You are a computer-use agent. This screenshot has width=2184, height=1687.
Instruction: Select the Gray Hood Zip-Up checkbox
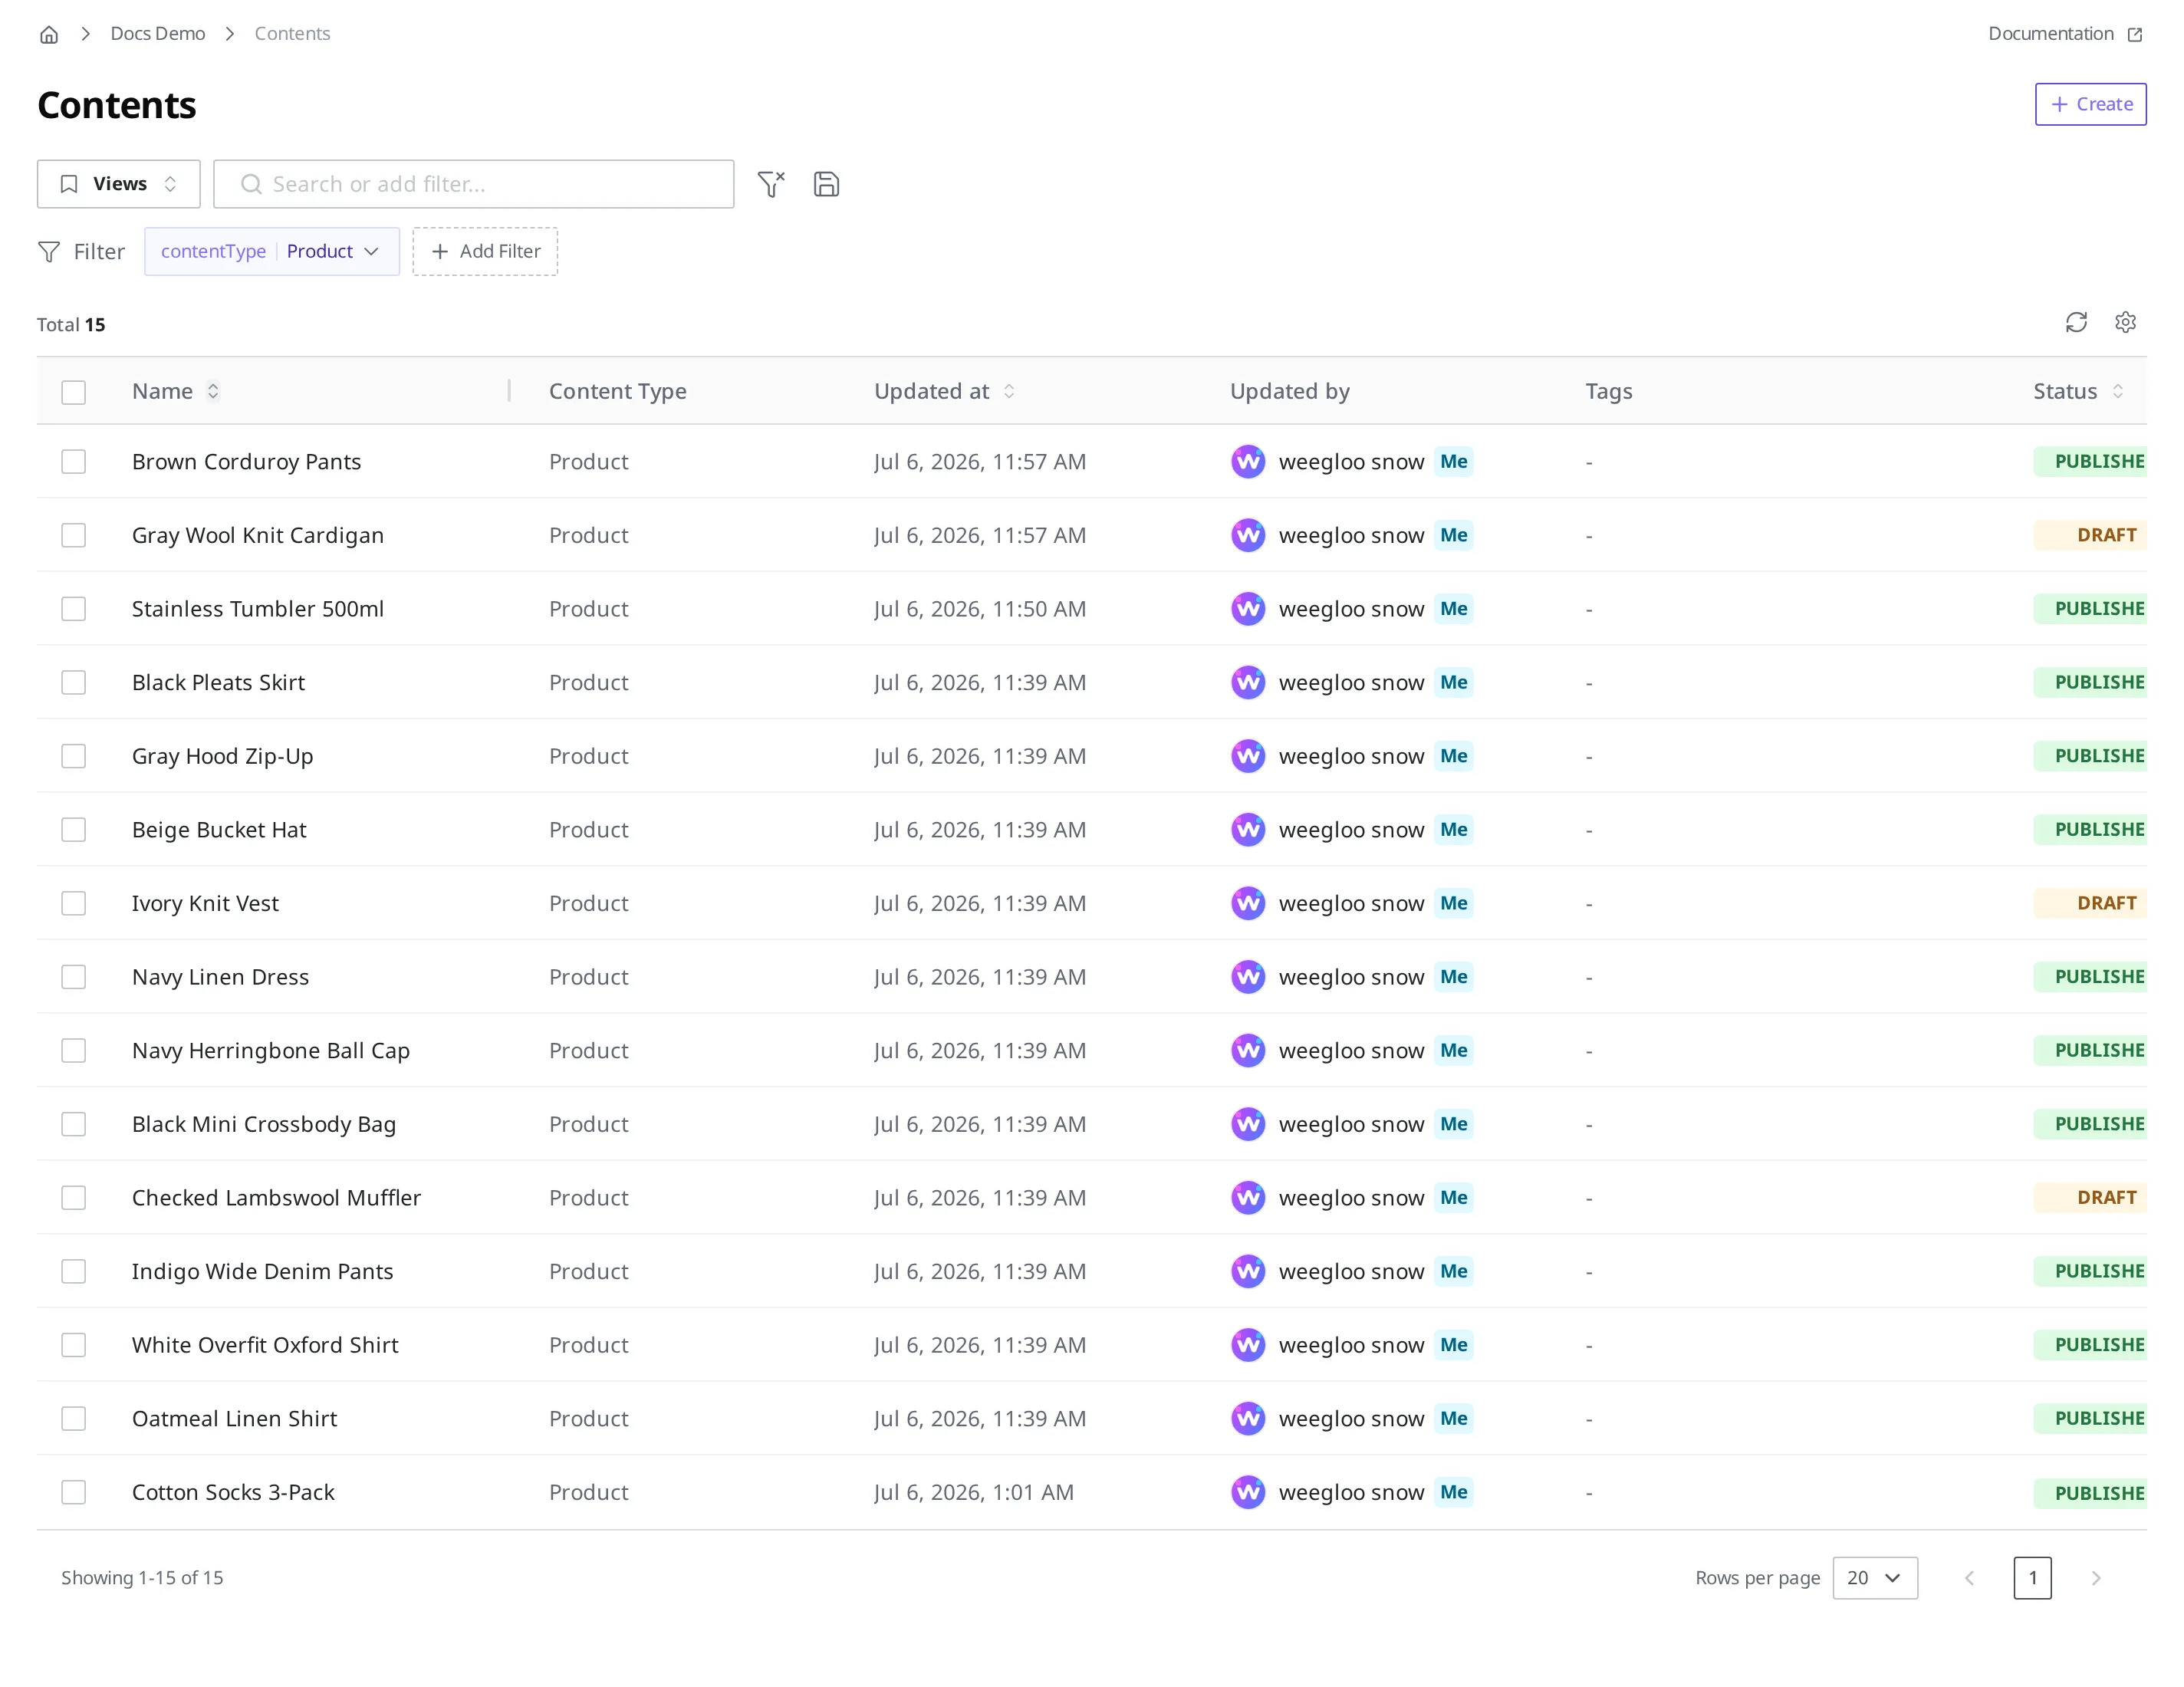[x=73, y=756]
